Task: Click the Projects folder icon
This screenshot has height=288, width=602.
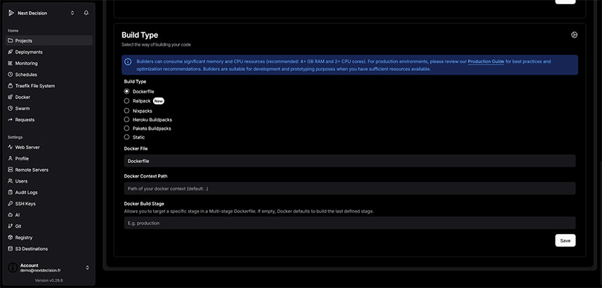Action: tap(11, 41)
